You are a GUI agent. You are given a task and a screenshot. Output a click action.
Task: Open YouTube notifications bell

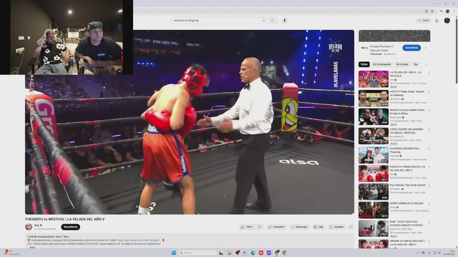(437, 20)
